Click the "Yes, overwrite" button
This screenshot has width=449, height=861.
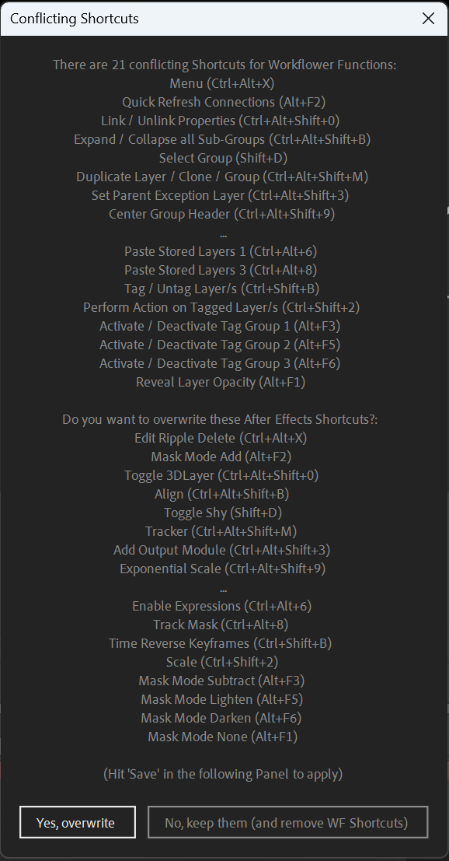(78, 822)
